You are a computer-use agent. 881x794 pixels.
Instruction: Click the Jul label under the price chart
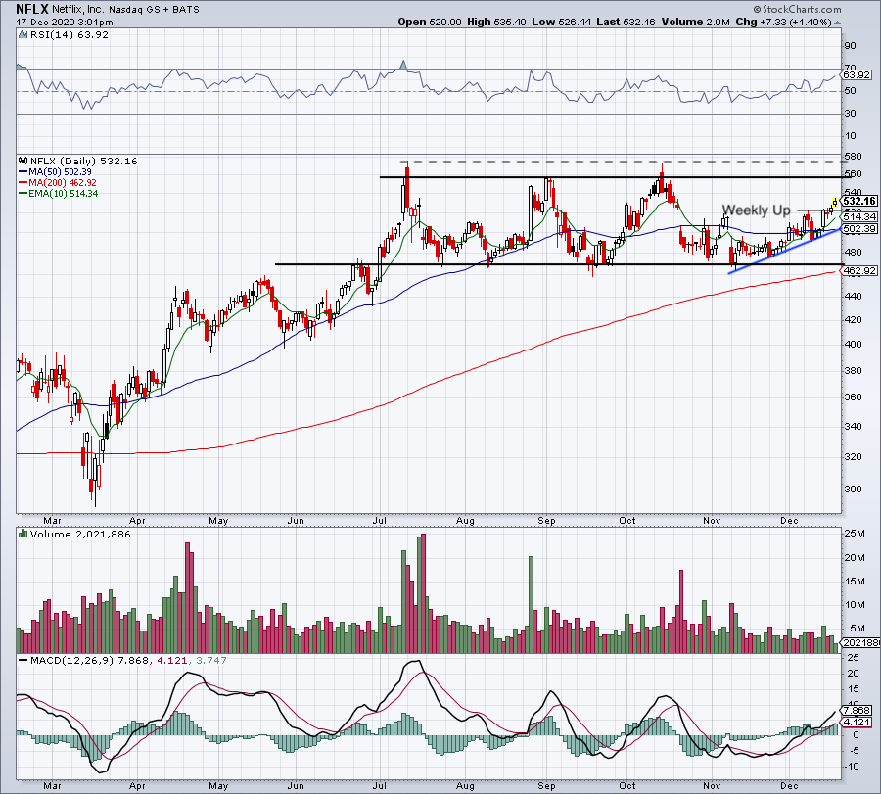(x=379, y=520)
